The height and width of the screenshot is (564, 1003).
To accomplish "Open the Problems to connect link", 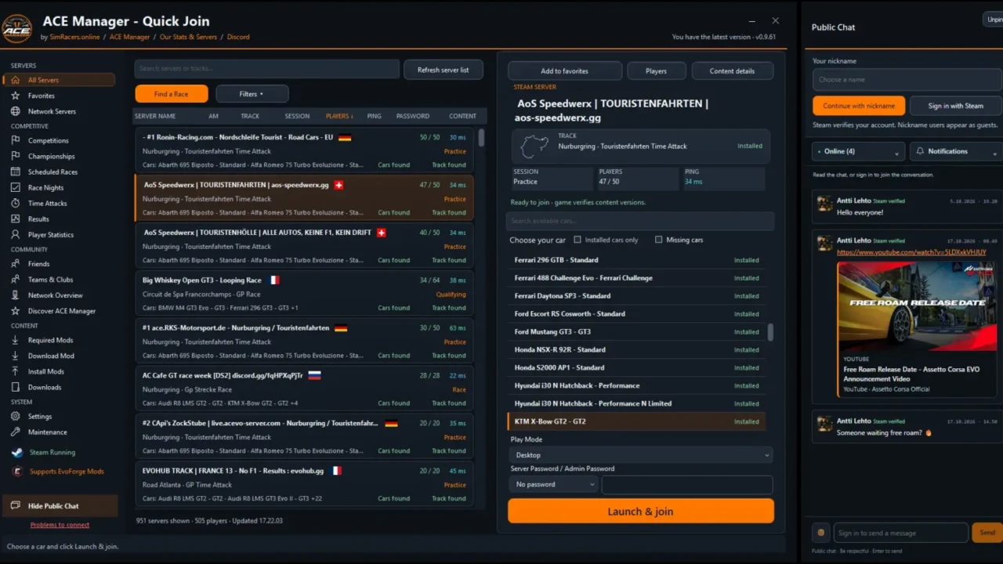I will (60, 525).
